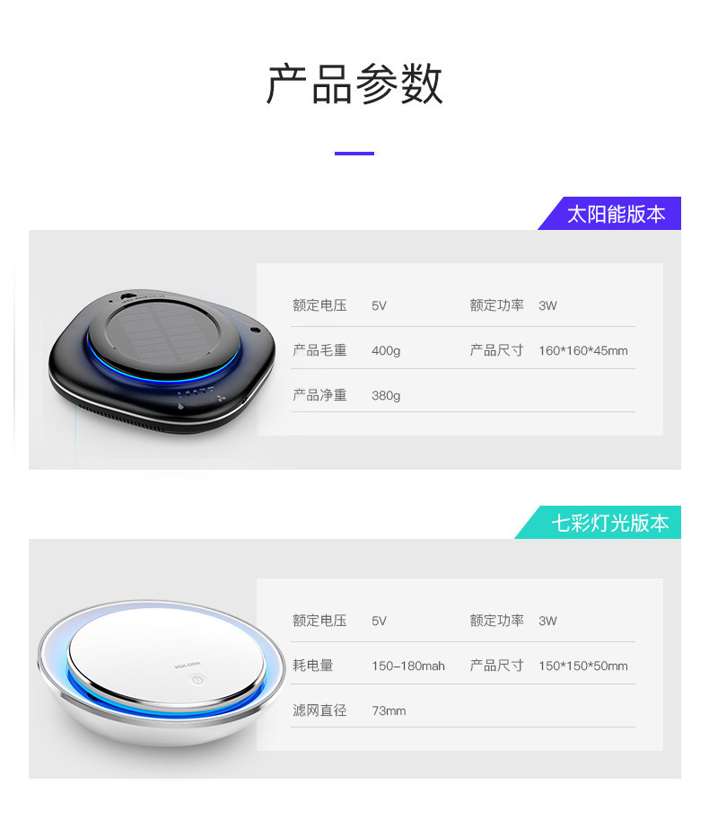The image size is (709, 829).
Task: Click the purple divider line under the heading
Action: click(354, 154)
